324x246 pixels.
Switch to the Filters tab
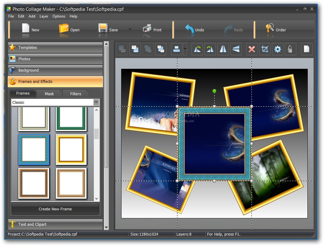(x=75, y=94)
